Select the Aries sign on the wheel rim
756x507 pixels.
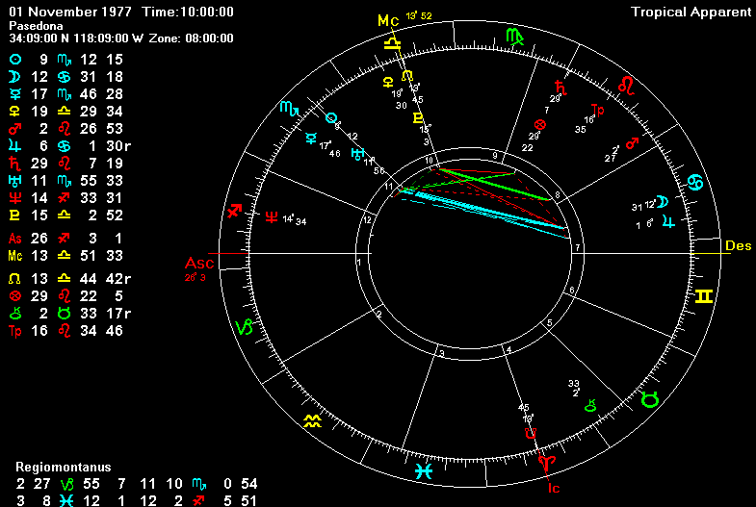[x=547, y=463]
